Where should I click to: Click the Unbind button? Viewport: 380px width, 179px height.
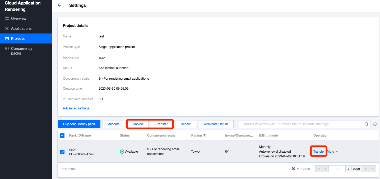[138, 124]
